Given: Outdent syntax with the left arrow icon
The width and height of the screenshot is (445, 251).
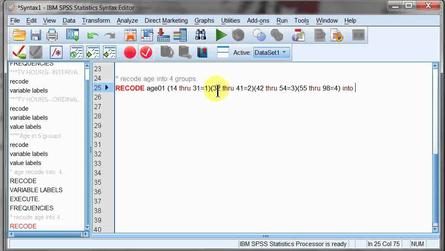Looking at the screenshot, I should (x=110, y=52).
